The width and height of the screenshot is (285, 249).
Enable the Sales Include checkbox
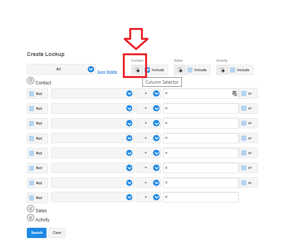pyautogui.click(x=190, y=70)
